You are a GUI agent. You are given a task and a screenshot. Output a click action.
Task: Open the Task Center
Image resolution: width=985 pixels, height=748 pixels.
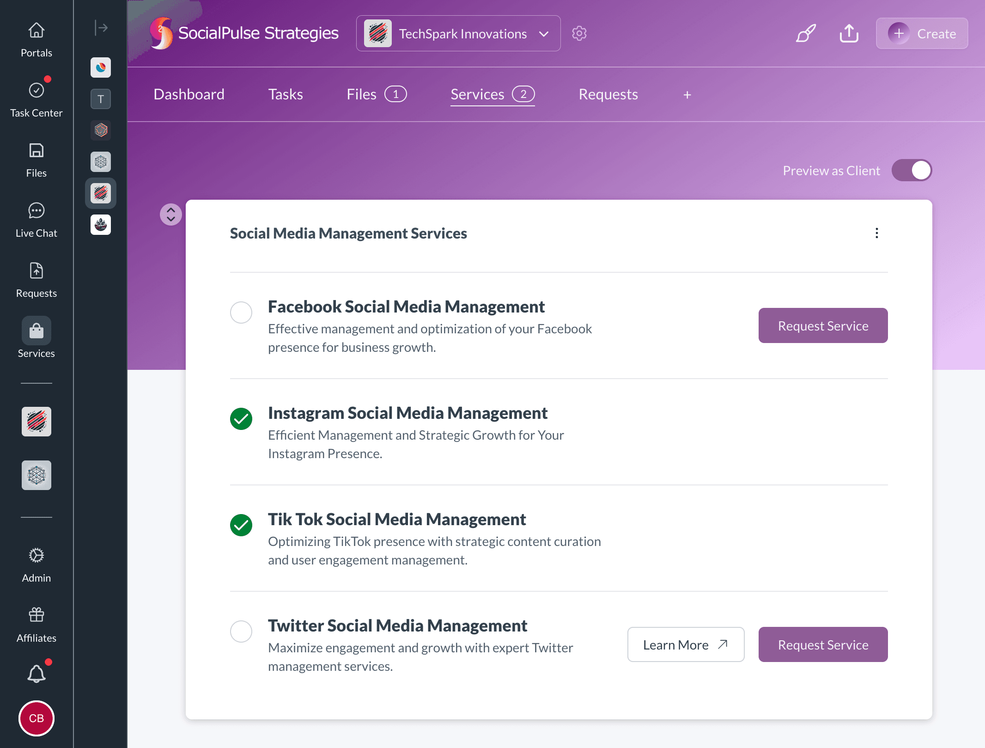tap(36, 98)
